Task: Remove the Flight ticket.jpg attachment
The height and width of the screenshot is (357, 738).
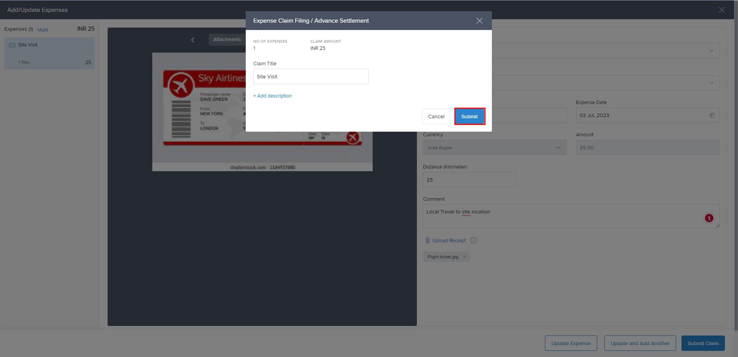Action: click(465, 257)
